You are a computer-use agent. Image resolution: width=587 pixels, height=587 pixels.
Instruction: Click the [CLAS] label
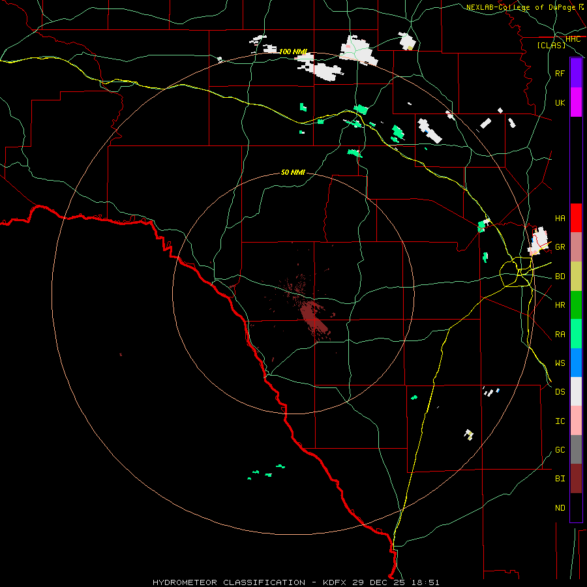(x=551, y=45)
